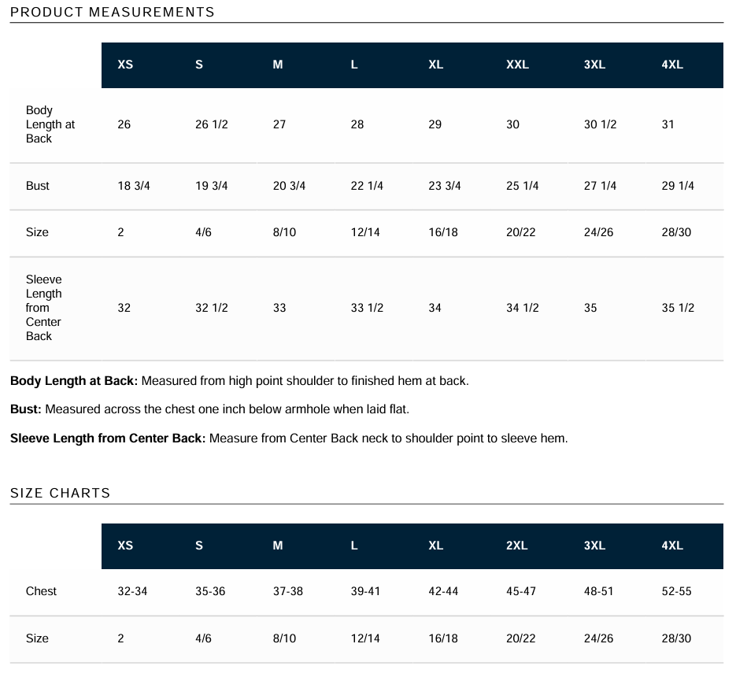736x677 pixels.
Task: Select the 2XL header in Size Charts
Action: click(x=517, y=546)
